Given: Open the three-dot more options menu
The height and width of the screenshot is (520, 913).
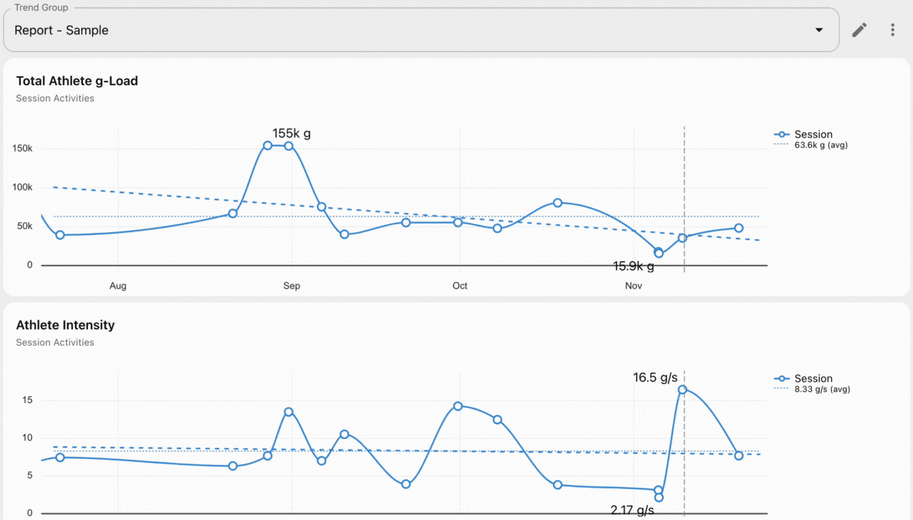Looking at the screenshot, I should [892, 30].
